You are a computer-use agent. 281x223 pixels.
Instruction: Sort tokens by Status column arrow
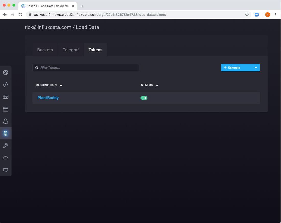tap(157, 85)
